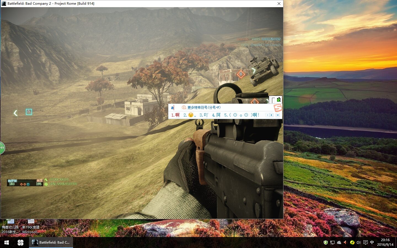Open the Windows Start menu

coord(7,242)
